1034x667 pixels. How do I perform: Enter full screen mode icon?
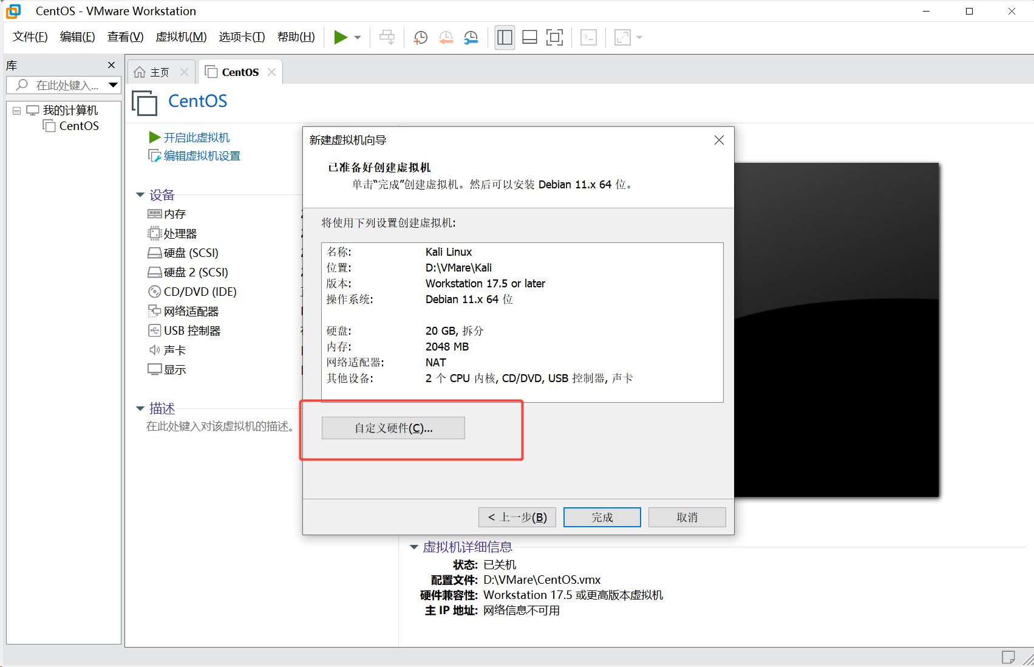pyautogui.click(x=554, y=38)
